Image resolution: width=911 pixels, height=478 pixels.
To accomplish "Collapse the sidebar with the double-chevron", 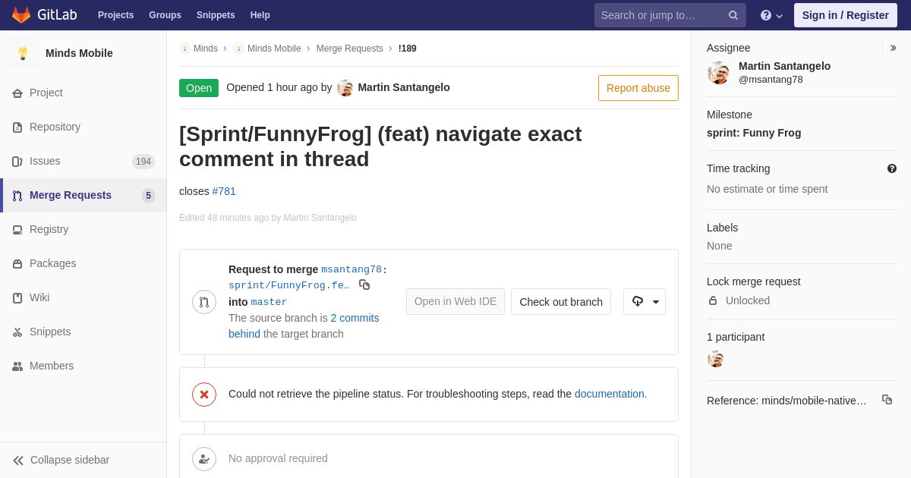I will (18, 461).
